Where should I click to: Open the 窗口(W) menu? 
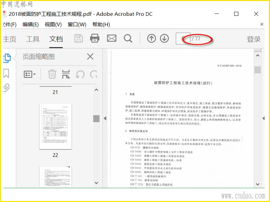point(77,25)
